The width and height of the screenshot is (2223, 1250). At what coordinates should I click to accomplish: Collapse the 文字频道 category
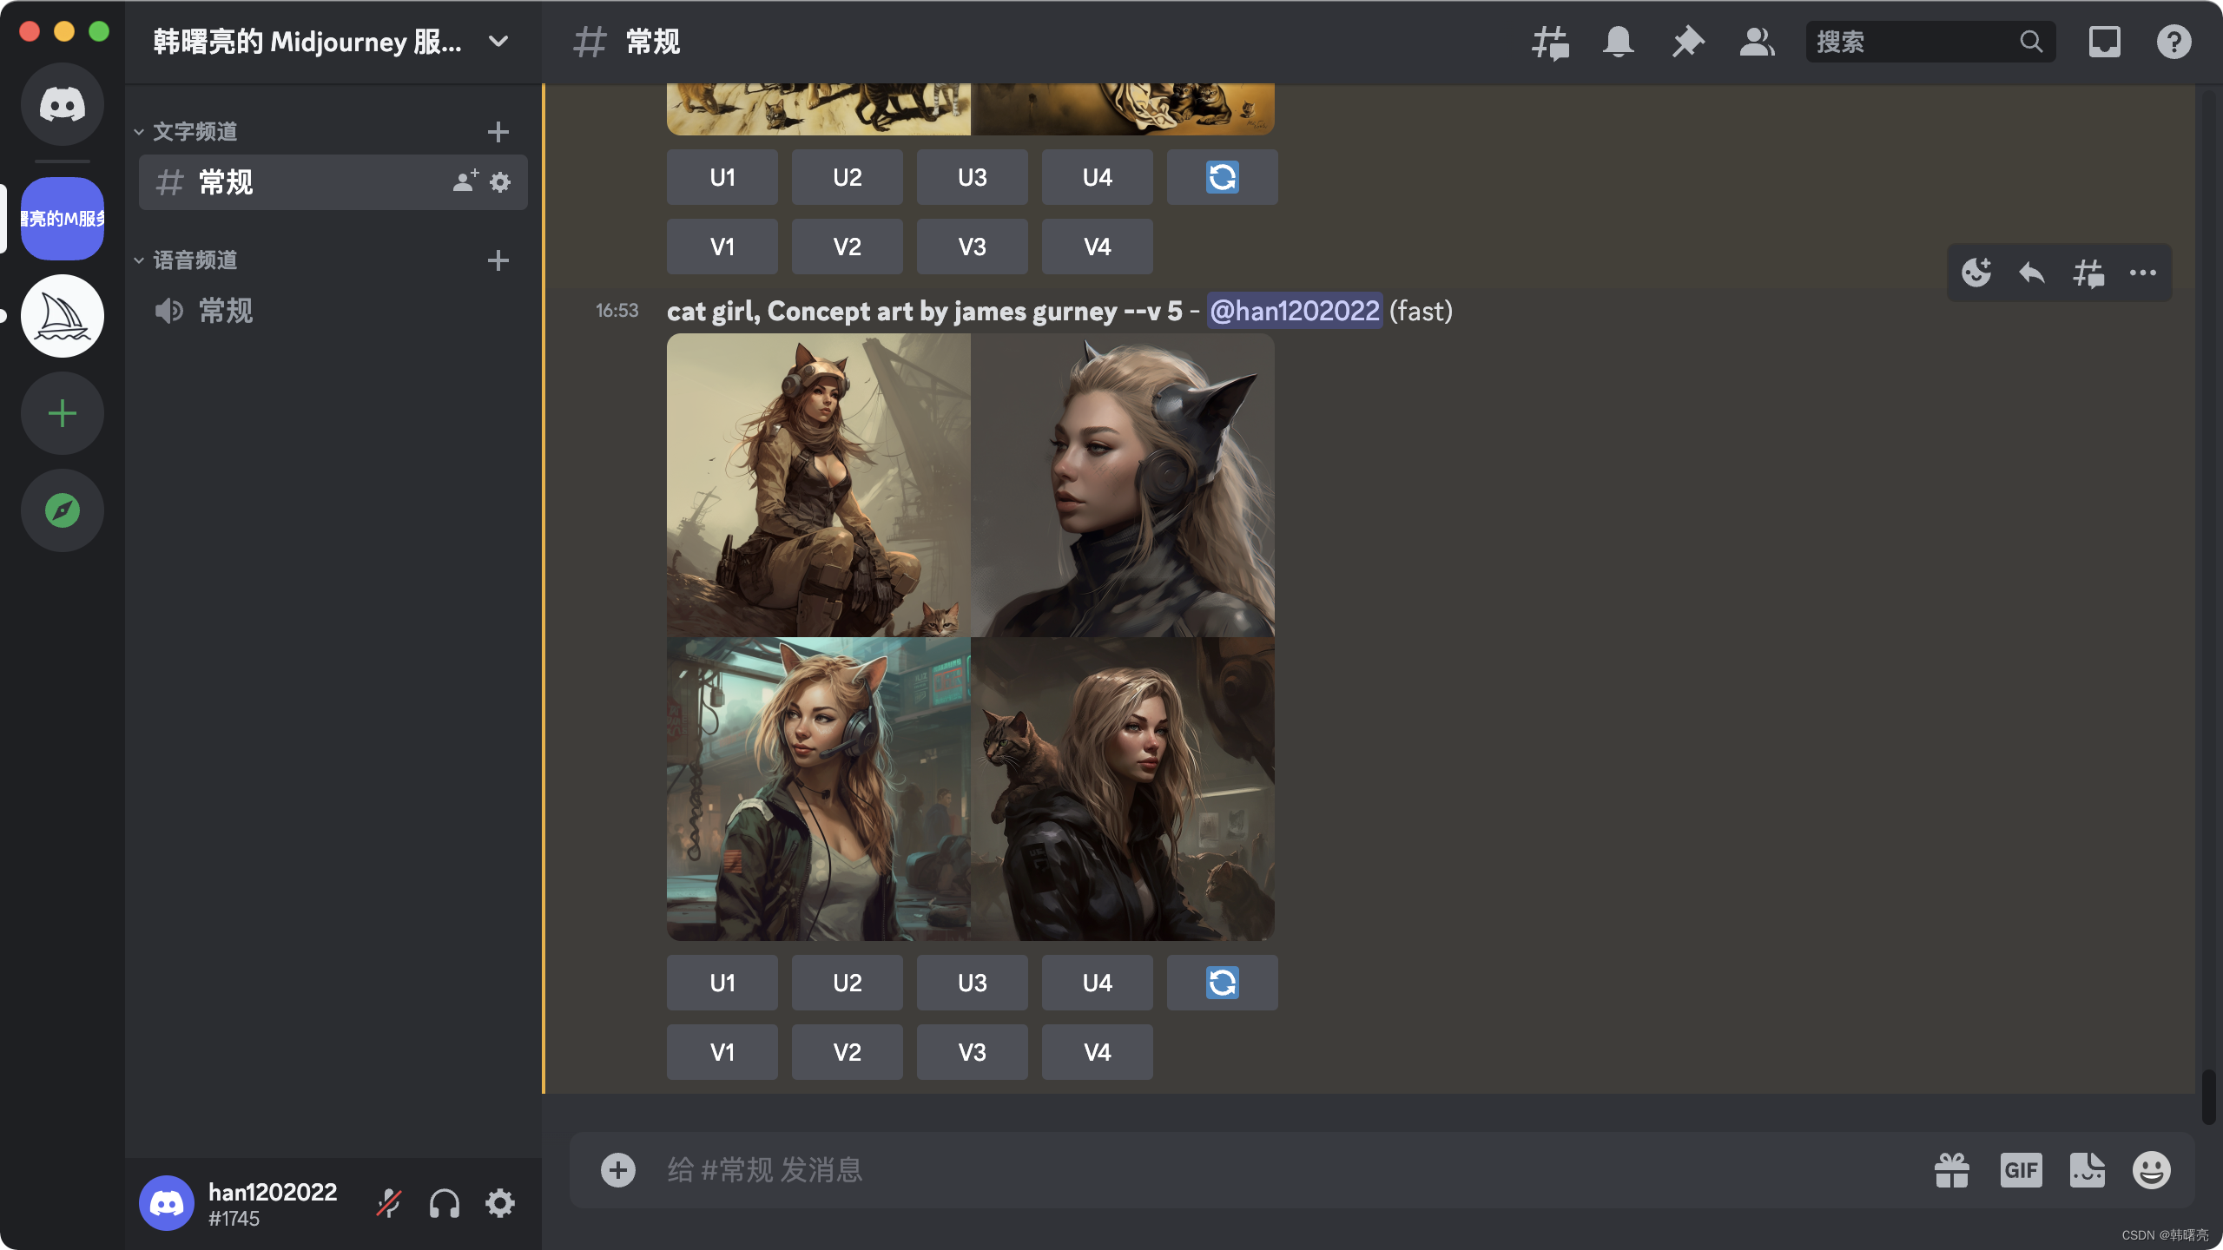(195, 132)
